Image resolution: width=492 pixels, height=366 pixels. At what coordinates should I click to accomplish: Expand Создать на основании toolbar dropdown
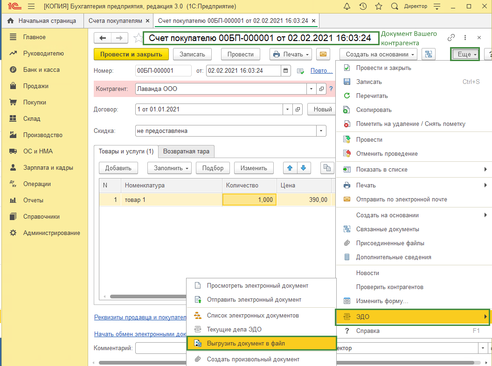(378, 54)
